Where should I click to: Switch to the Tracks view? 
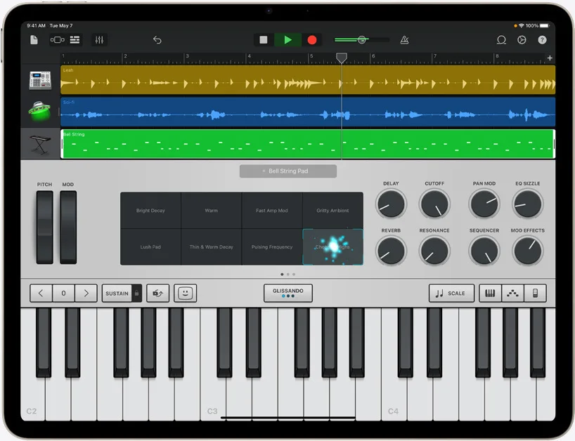coord(75,40)
